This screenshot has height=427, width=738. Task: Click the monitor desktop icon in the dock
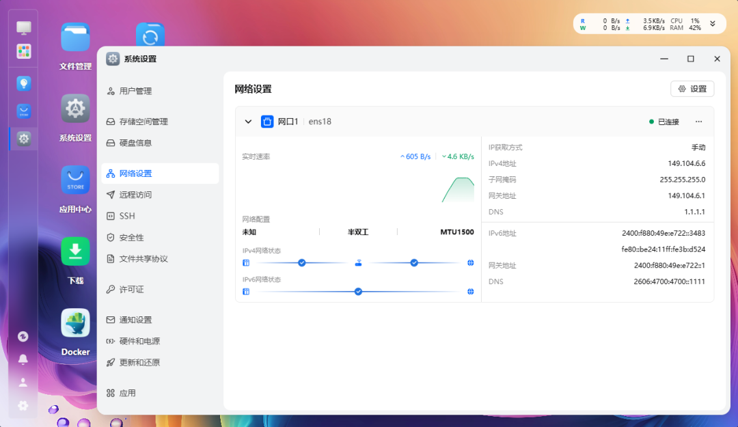coord(23,28)
